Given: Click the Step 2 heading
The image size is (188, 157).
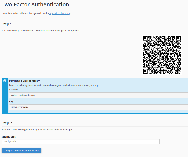Looking at the screenshot, I should (7, 123).
